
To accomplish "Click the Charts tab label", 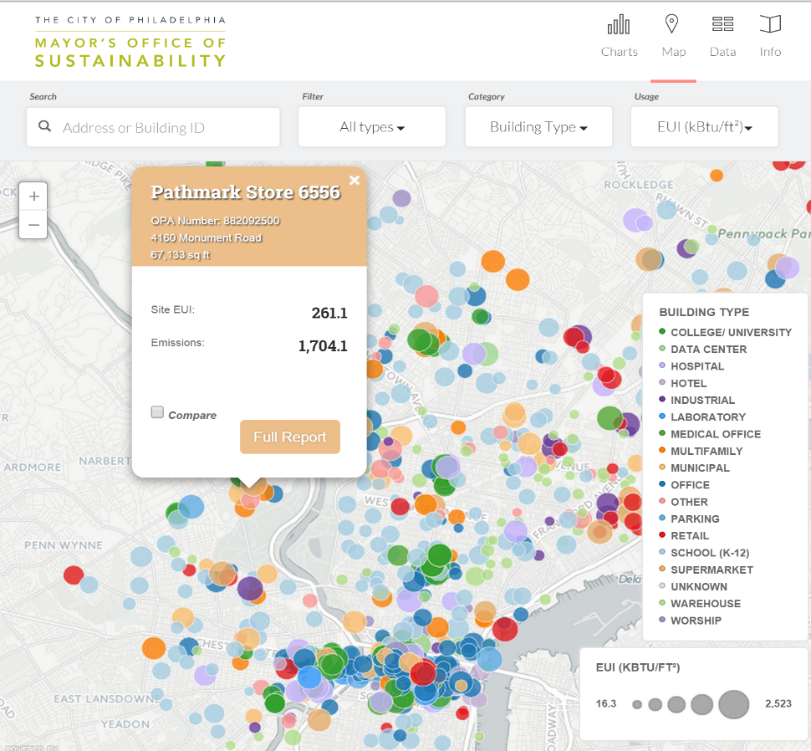I will pos(619,52).
